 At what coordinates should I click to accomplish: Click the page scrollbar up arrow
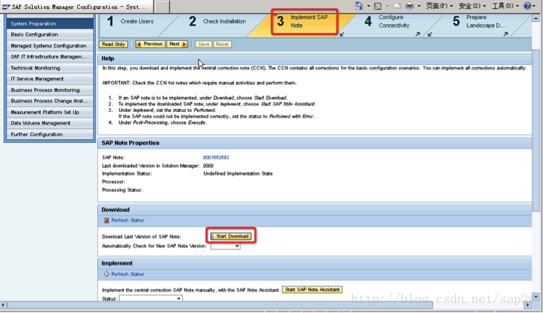[536, 18]
